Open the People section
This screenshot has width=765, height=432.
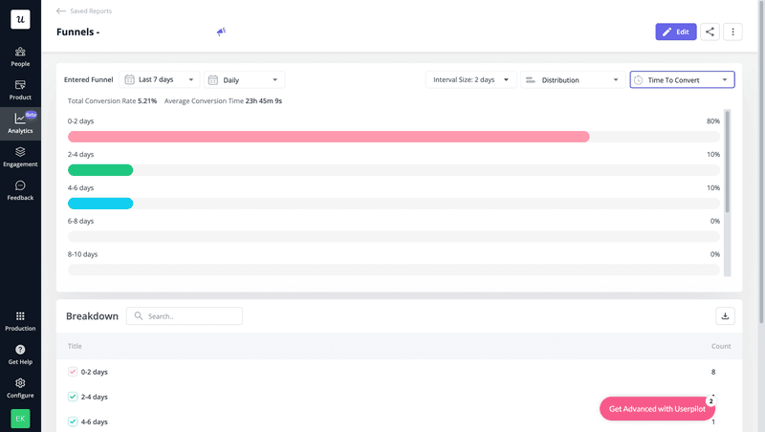click(20, 56)
